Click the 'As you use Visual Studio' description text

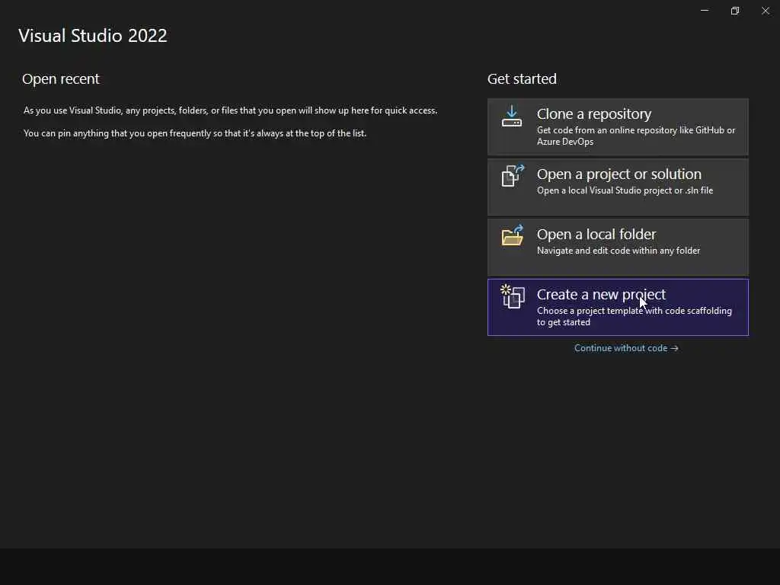(230, 110)
